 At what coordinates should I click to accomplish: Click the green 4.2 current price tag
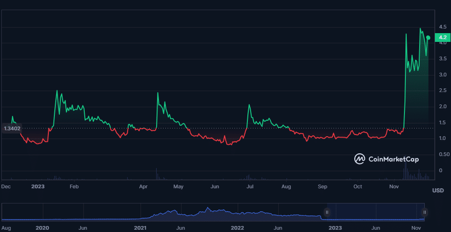click(x=442, y=37)
